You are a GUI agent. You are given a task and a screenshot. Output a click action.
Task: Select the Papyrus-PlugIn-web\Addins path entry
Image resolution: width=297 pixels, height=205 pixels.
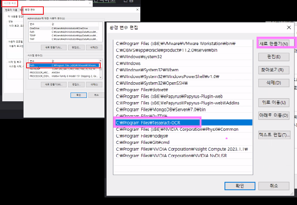pyautogui.click(x=183, y=103)
